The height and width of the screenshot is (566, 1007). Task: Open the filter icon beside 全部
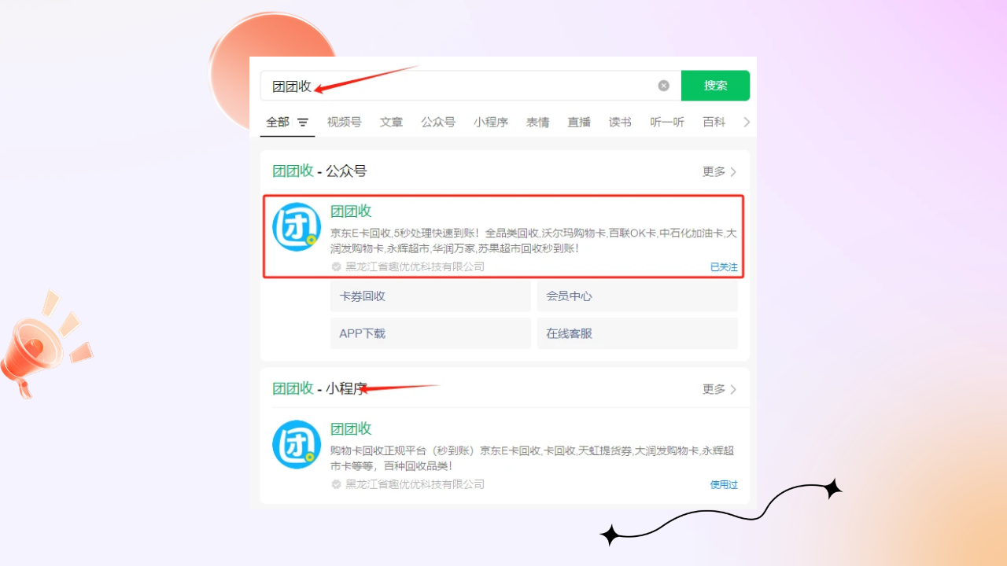pyautogui.click(x=303, y=123)
